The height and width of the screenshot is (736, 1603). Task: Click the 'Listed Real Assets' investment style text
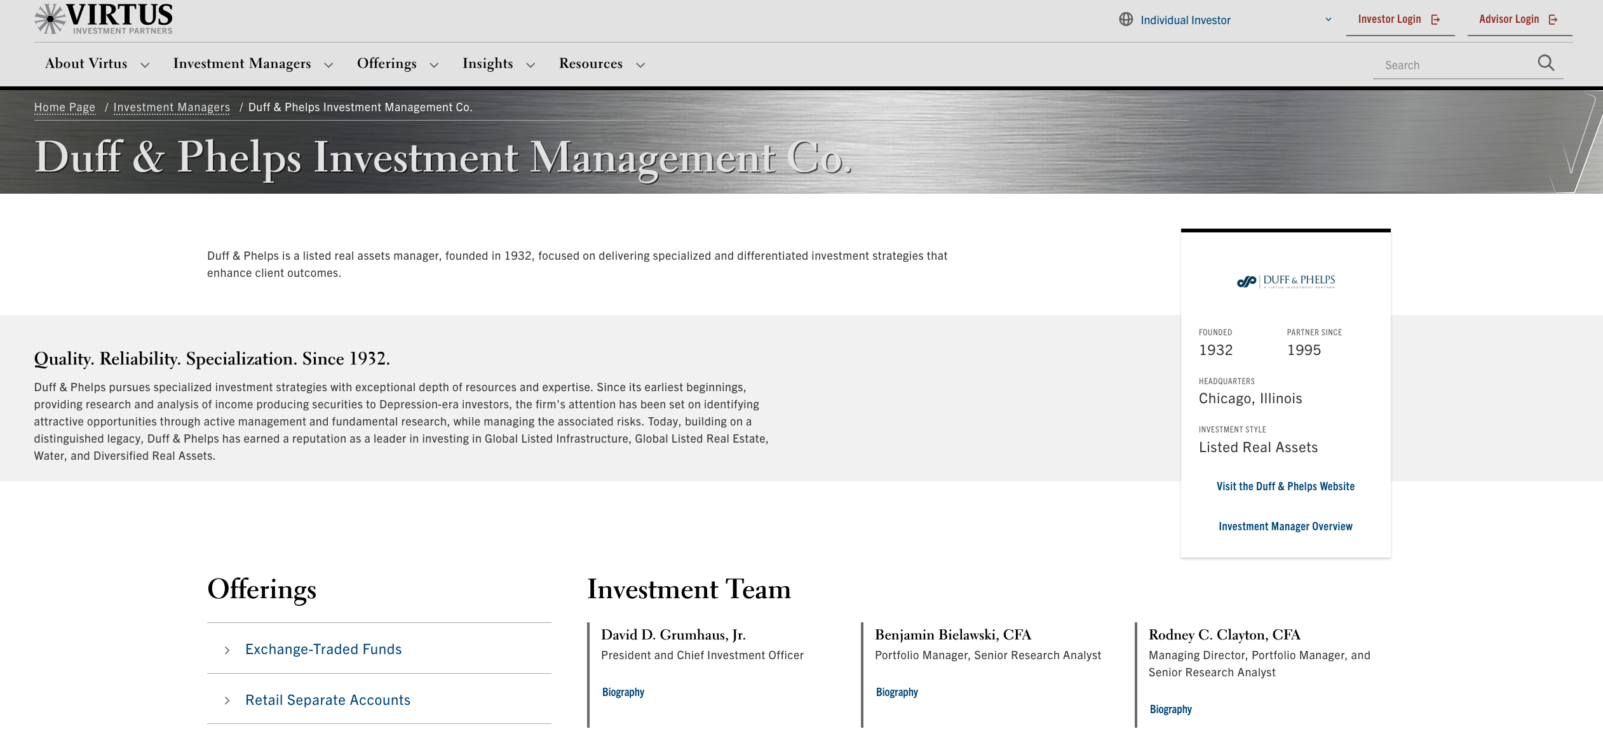(x=1259, y=448)
